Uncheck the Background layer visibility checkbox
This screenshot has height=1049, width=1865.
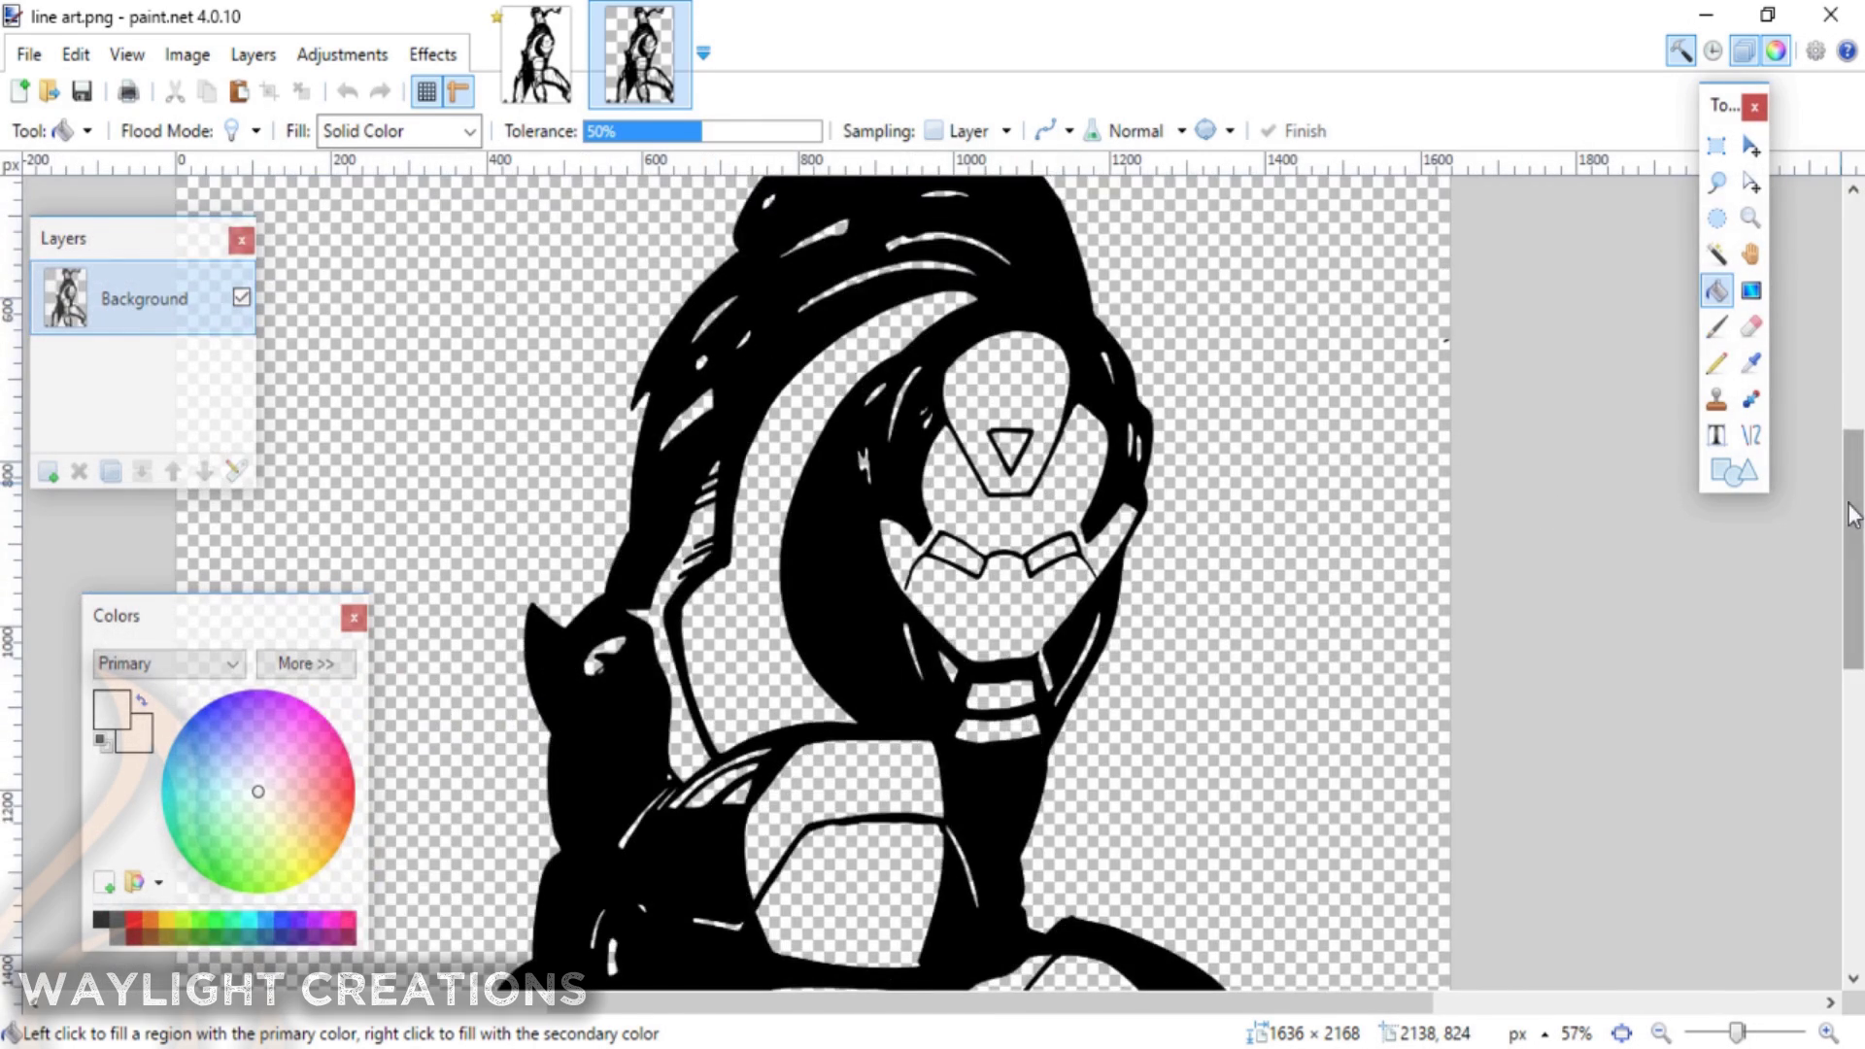tap(242, 297)
